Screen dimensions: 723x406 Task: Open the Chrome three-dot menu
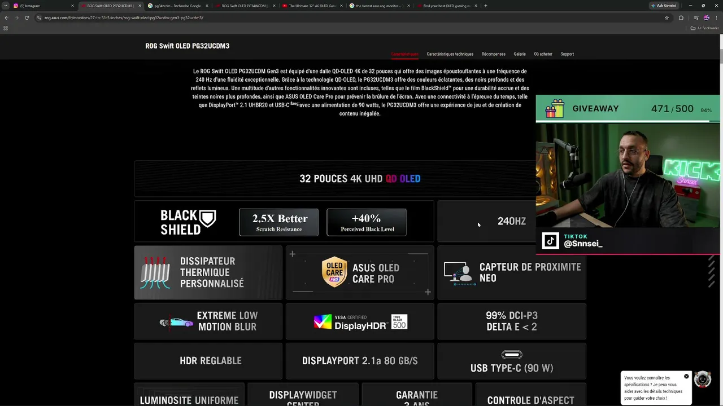pos(717,17)
